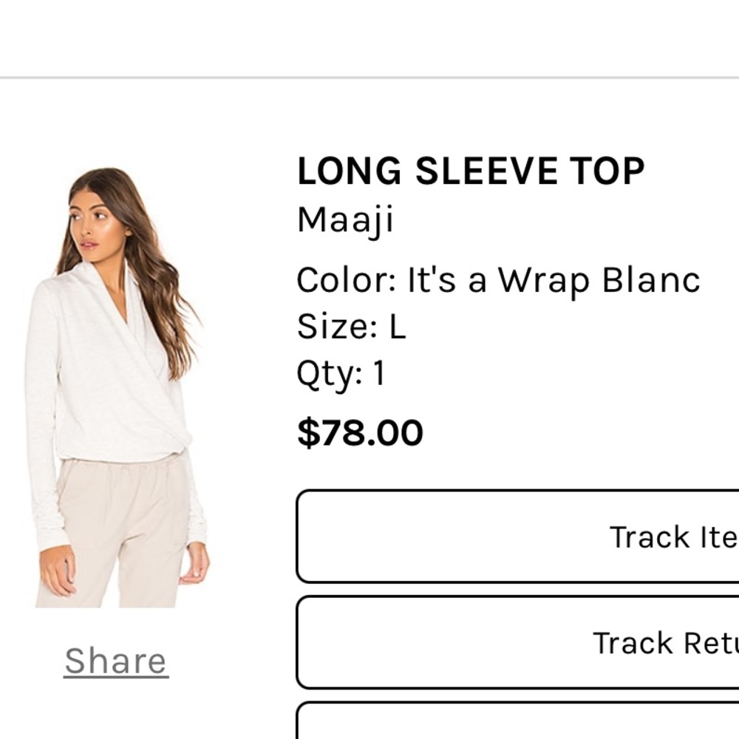Open the Long Sleeve Top product photo
This screenshot has width=739, height=739.
(x=118, y=387)
